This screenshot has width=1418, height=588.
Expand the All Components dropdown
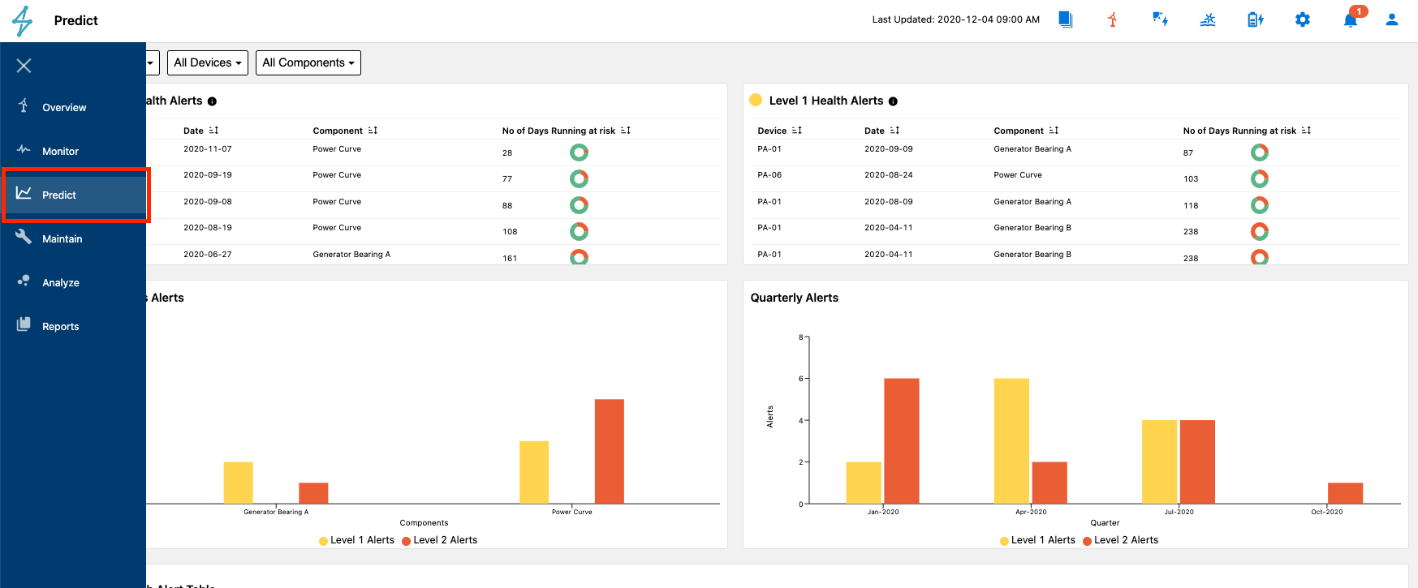pyautogui.click(x=308, y=62)
